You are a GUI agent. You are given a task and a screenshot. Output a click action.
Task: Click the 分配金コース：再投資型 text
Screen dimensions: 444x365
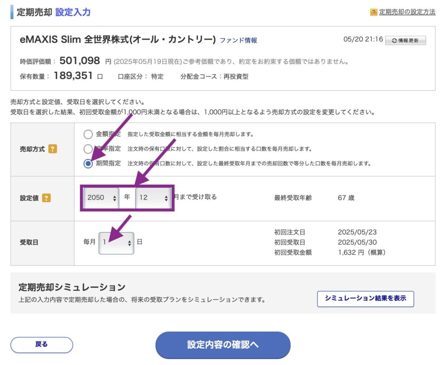click(214, 76)
